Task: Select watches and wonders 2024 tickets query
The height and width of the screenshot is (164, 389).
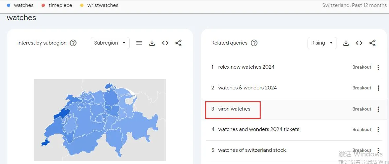Action: 259,129
